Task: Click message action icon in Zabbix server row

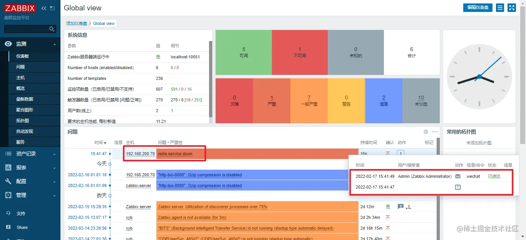Action: click(x=400, y=207)
